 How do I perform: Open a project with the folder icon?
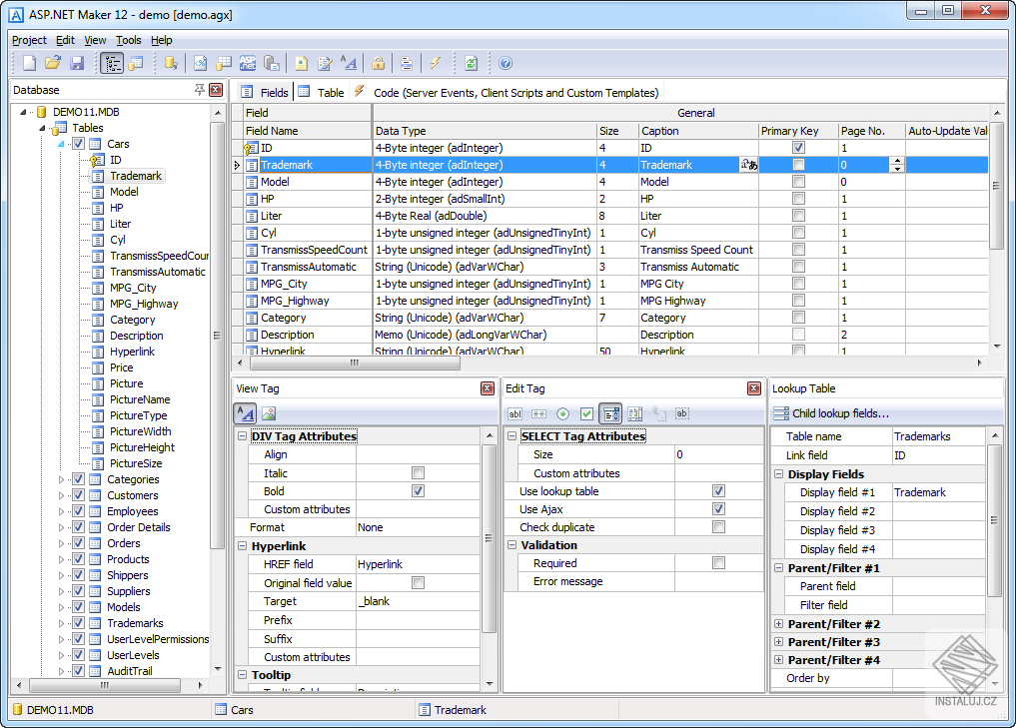tap(52, 63)
